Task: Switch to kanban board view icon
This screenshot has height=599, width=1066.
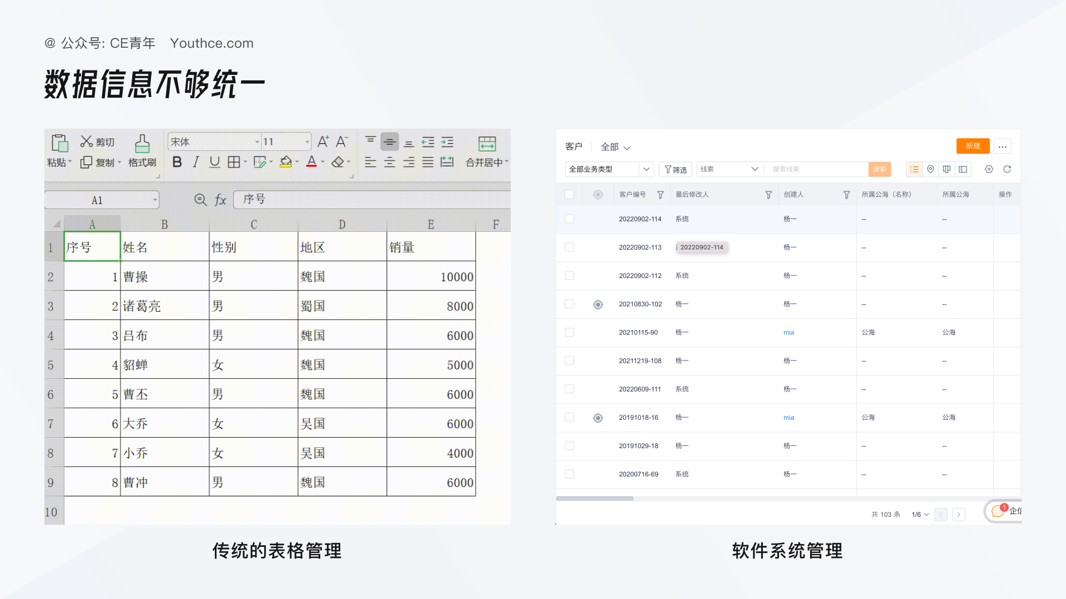Action: pos(947,169)
